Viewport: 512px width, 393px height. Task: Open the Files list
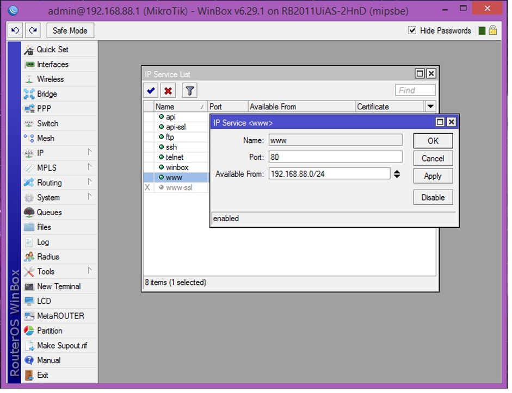coord(60,227)
